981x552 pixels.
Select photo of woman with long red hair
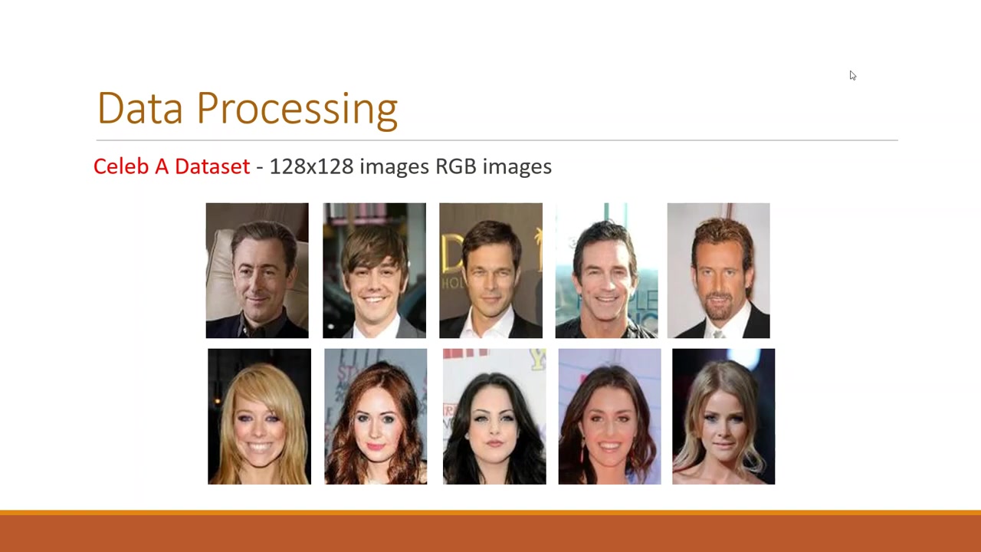pyautogui.click(x=376, y=416)
